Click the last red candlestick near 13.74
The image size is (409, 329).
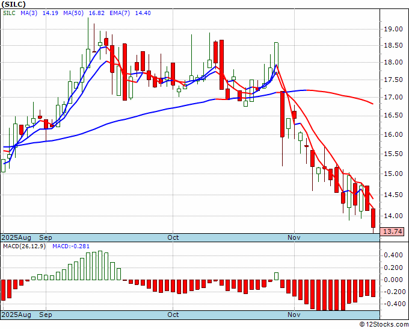coord(374,218)
